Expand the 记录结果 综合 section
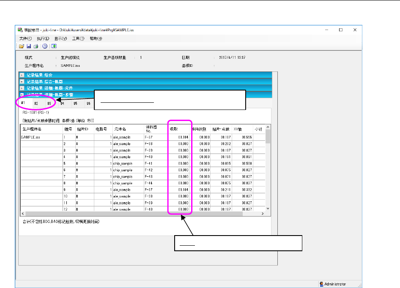The height and width of the screenshot is (288, 400). point(22,75)
